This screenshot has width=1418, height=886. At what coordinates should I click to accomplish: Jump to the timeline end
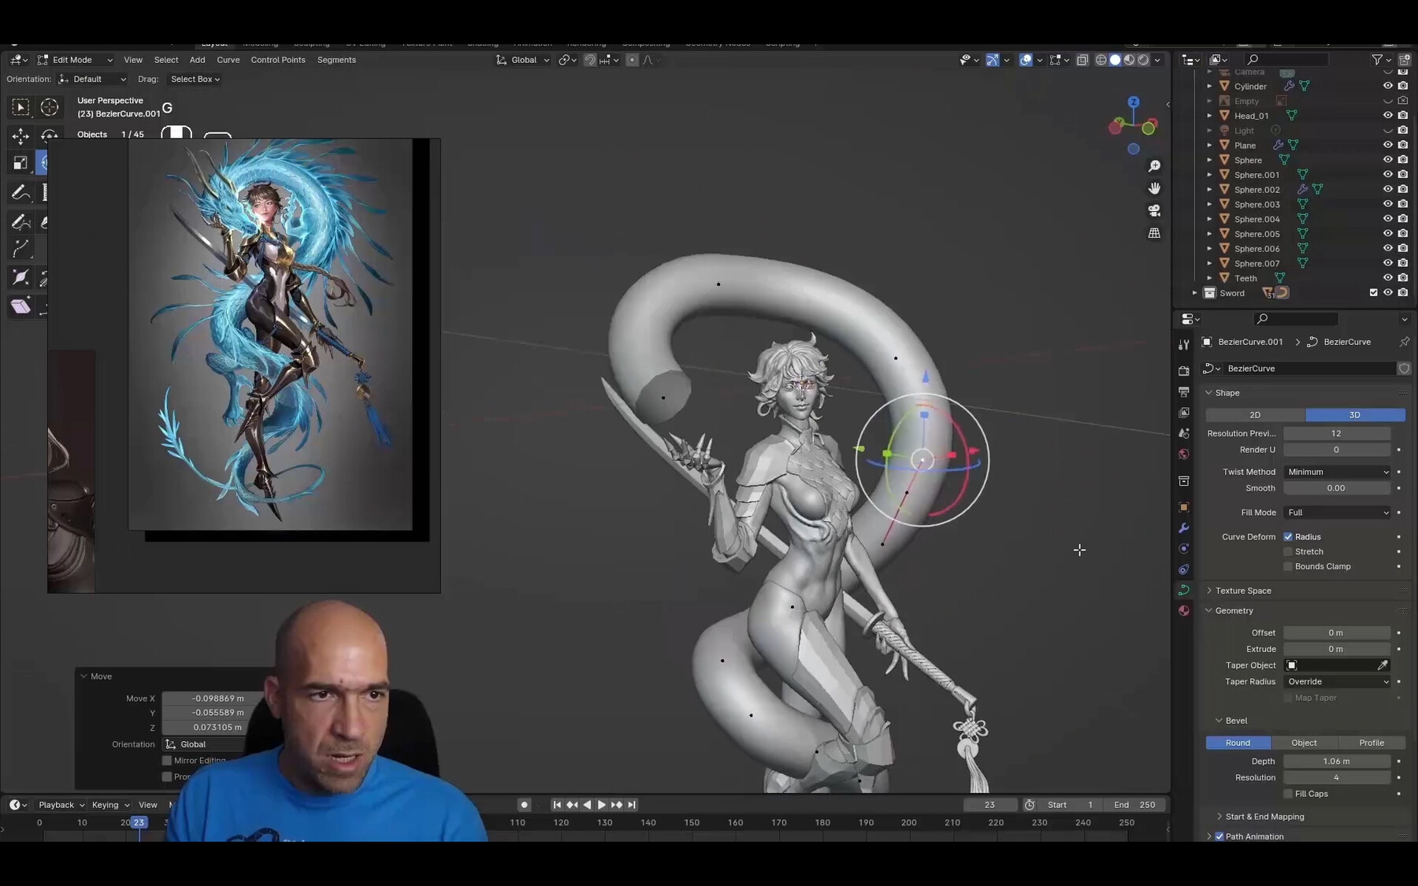[x=632, y=805]
